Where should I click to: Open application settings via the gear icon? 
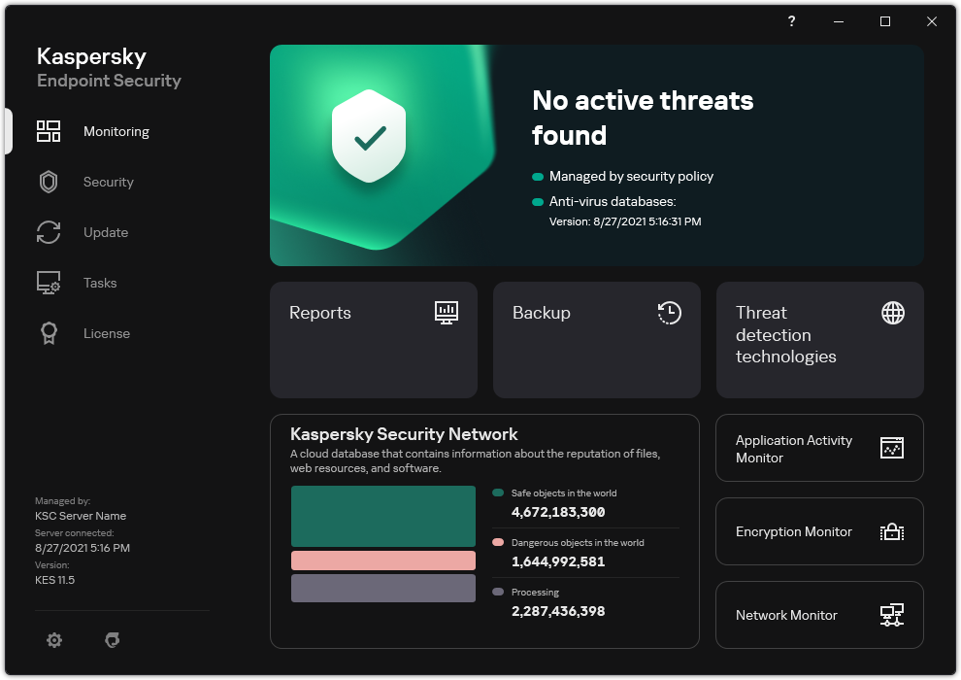point(54,640)
